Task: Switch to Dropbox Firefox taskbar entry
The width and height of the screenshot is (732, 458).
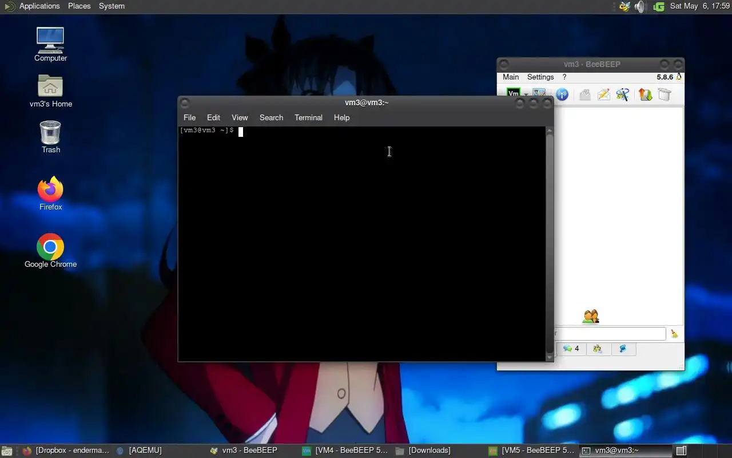Action: click(66, 451)
